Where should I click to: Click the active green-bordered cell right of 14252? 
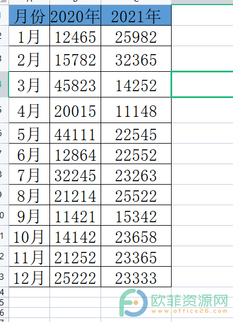[x=202, y=84]
